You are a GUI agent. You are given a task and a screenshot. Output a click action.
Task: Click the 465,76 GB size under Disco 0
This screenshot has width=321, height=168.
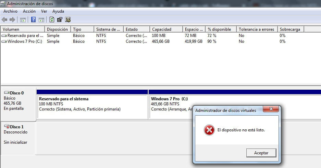(12, 103)
